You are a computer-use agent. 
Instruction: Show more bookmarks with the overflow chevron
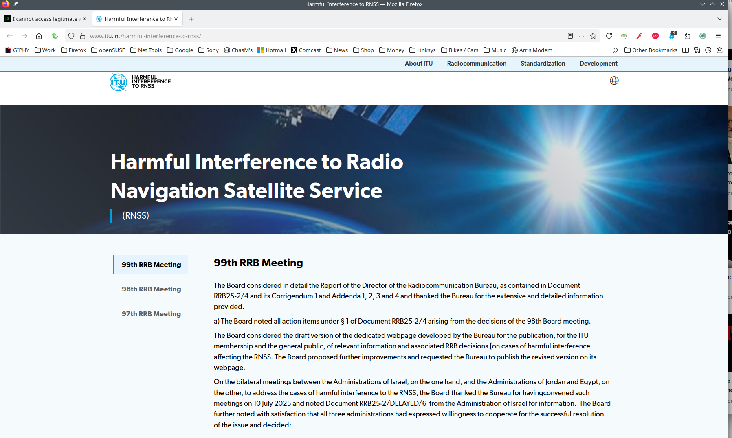615,50
